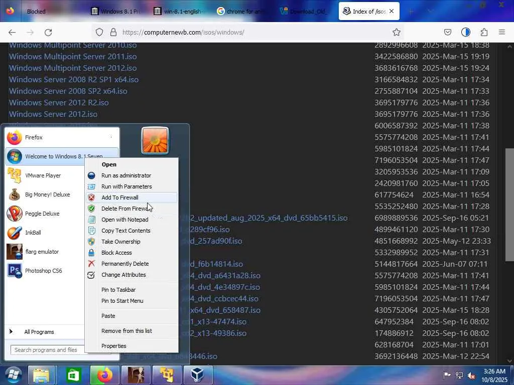Open Windows Server 2008 R2 SP1 x64.iso

[x=74, y=80]
